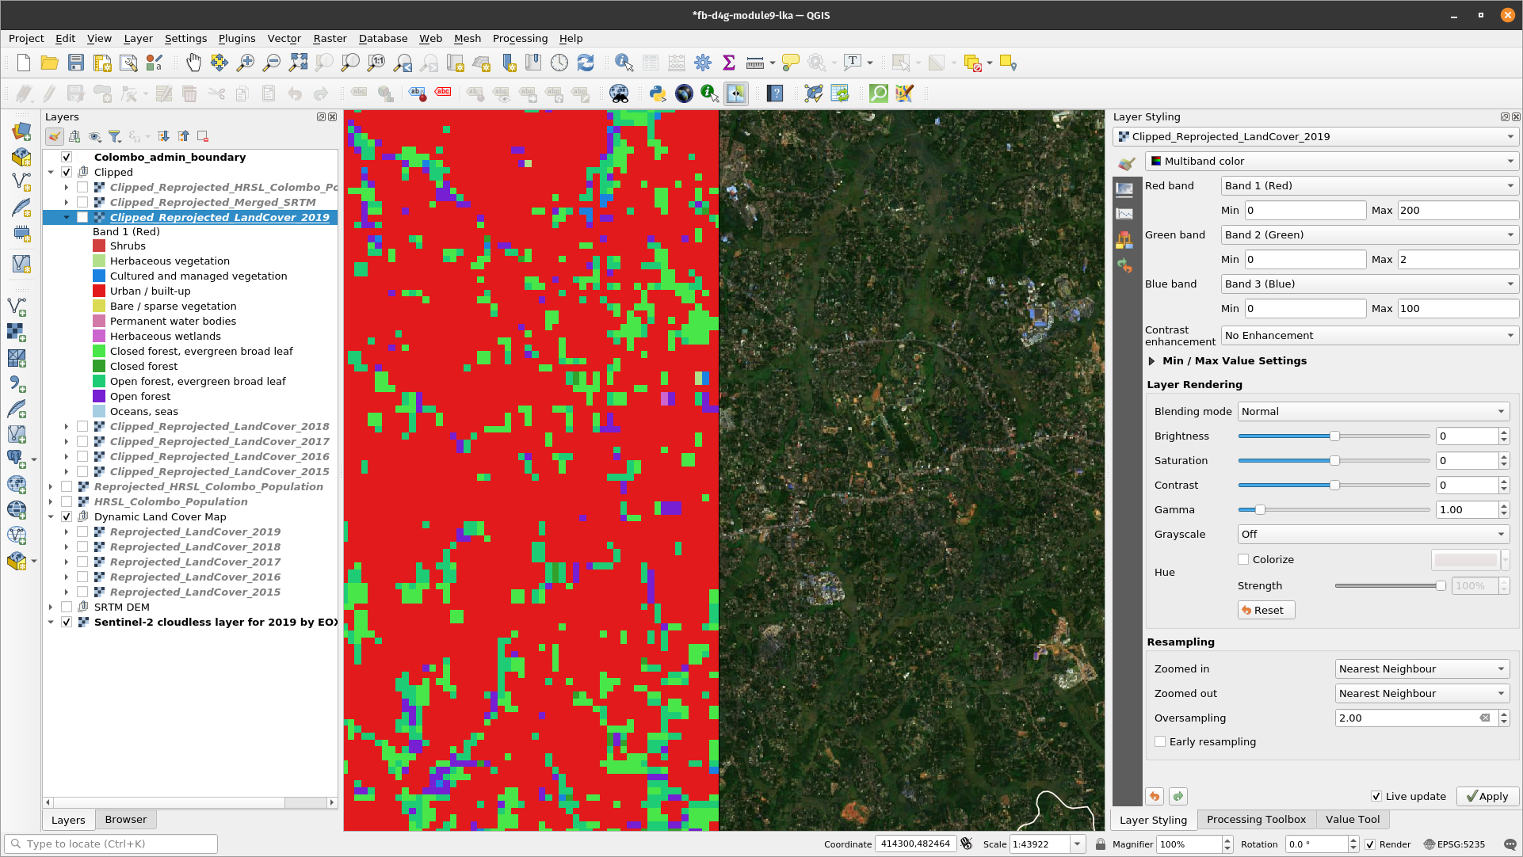The height and width of the screenshot is (857, 1523).
Task: Open an existing project folder
Action: tap(49, 63)
